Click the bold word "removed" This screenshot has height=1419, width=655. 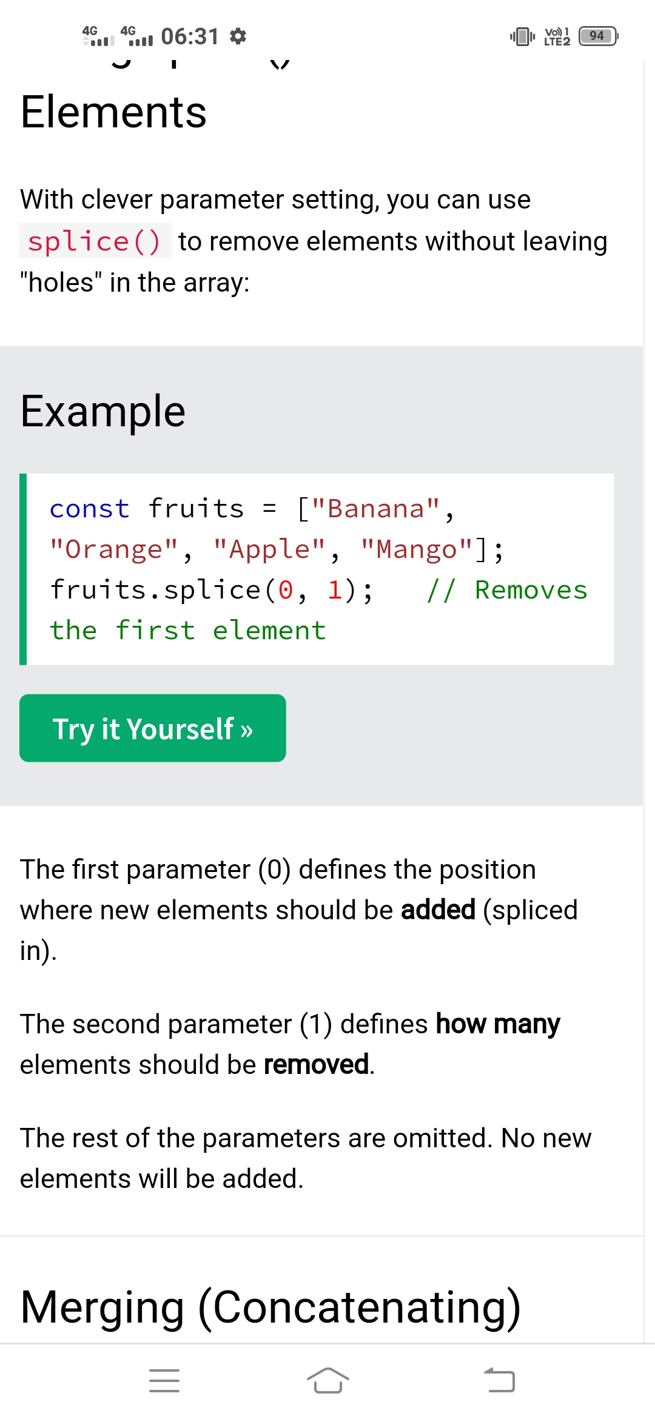[316, 1064]
